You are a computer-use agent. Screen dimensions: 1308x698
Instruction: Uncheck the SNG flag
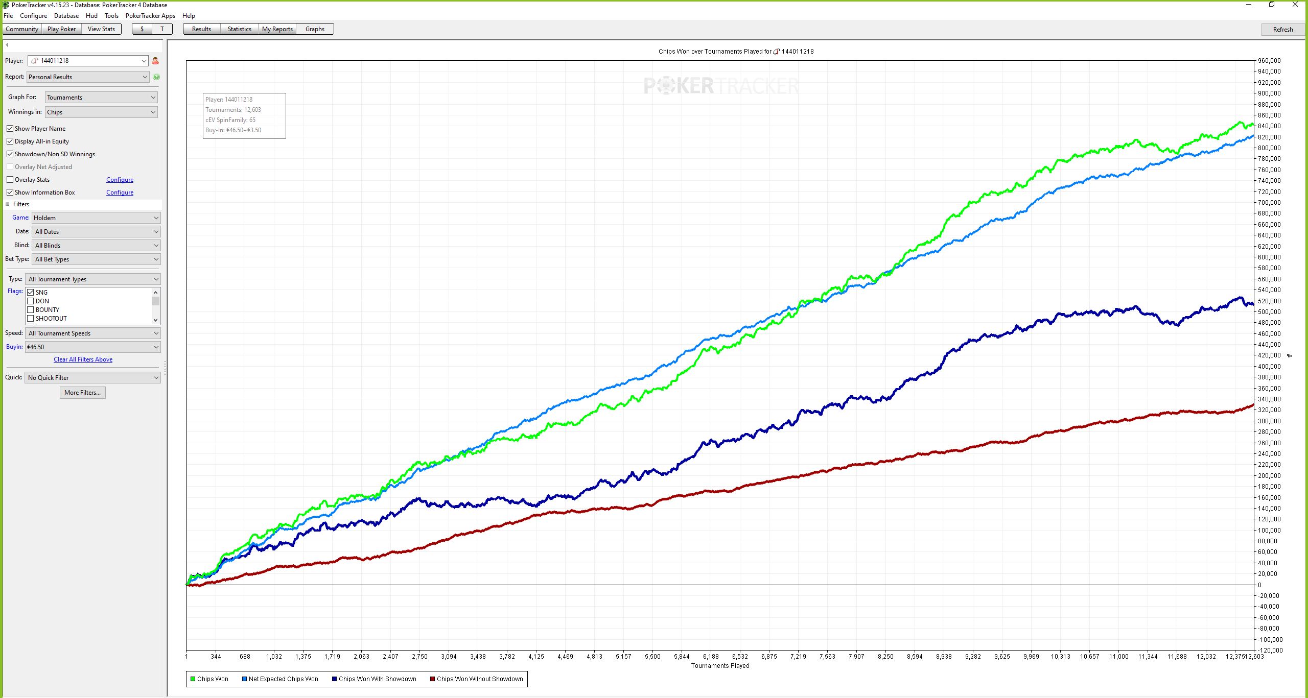[x=31, y=293]
